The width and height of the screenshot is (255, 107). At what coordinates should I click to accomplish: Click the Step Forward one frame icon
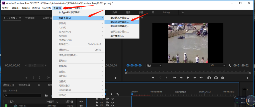194,78
